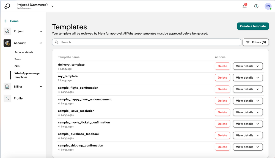The height and width of the screenshot is (158, 275).
Task: Open Account details in the sidebar
Action: coord(24,52)
